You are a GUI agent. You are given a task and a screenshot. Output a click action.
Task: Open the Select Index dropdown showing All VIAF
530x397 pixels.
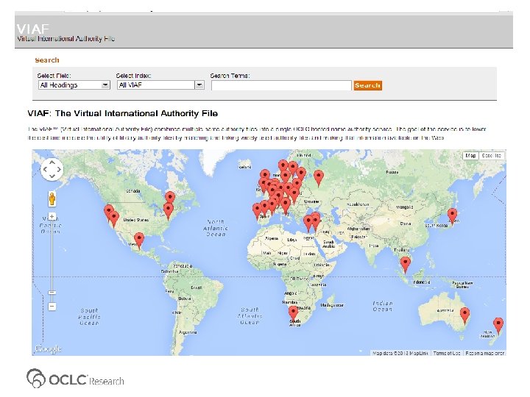point(160,85)
